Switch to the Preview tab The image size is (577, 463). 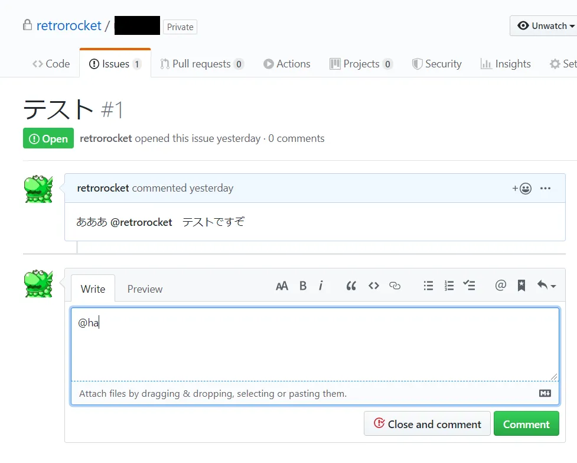click(144, 289)
